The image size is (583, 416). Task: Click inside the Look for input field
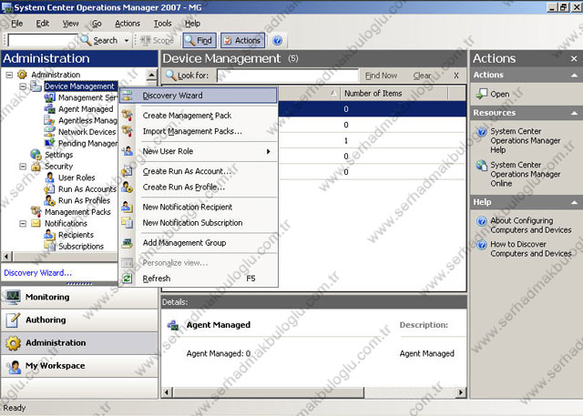pyautogui.click(x=288, y=76)
